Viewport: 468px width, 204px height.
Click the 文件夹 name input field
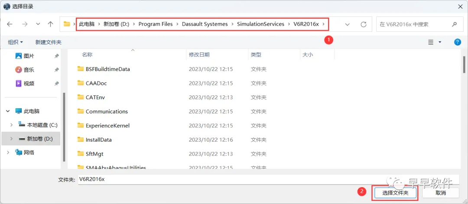click(269, 179)
